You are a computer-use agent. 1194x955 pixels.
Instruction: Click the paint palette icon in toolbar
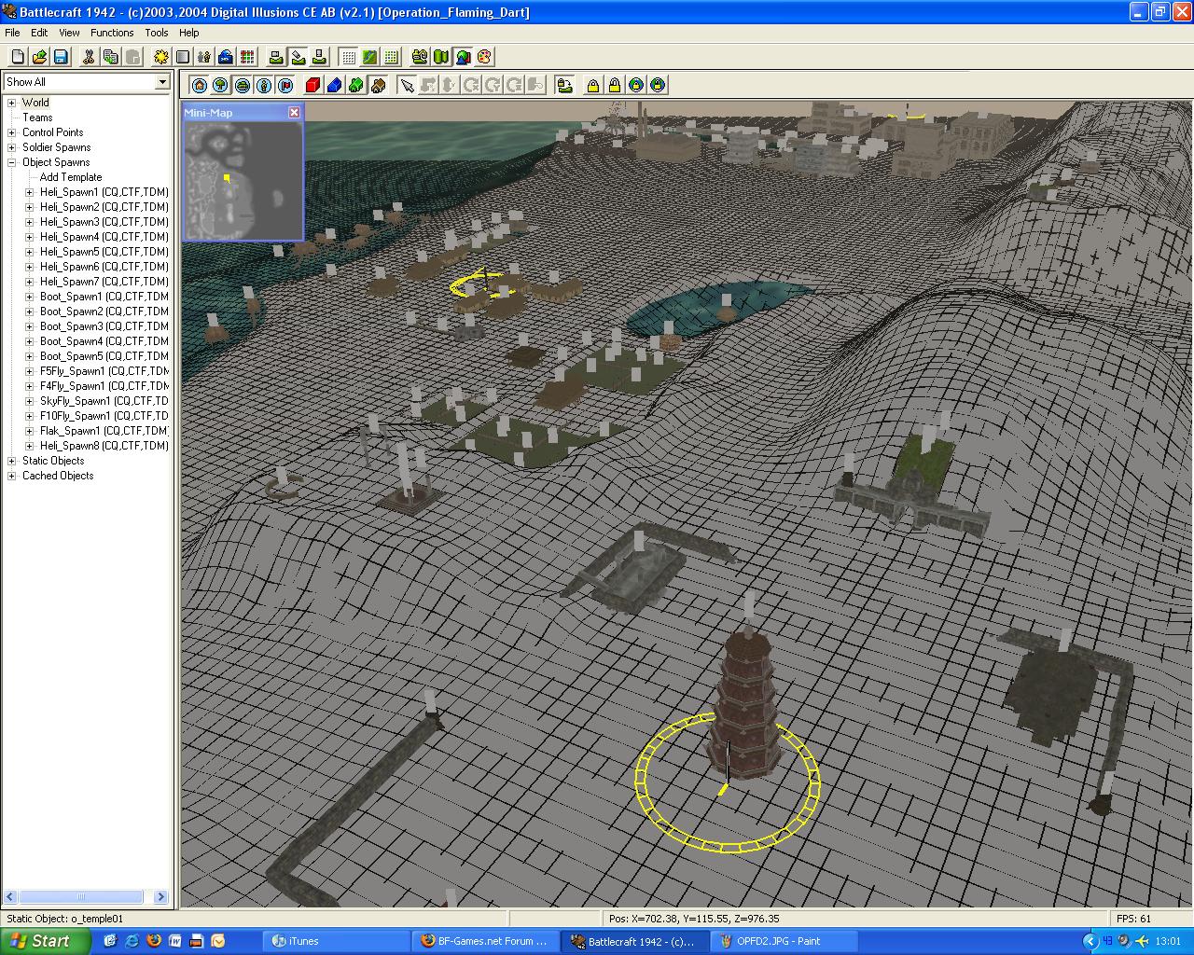point(484,57)
